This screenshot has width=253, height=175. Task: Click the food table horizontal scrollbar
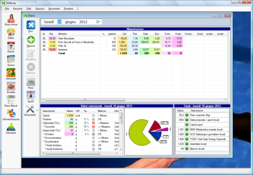click(85, 100)
